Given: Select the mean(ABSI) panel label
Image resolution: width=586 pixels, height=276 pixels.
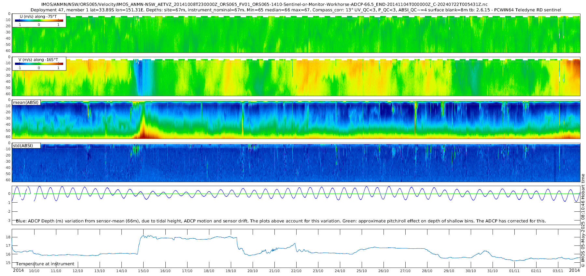Looking at the screenshot, I should pyautogui.click(x=26, y=103).
